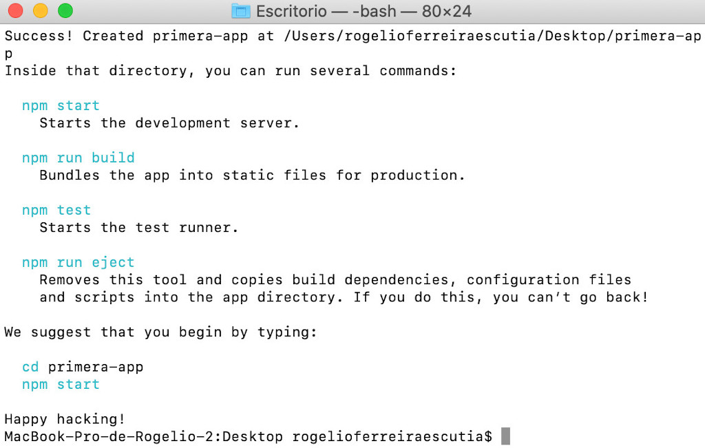This screenshot has width=705, height=448.
Task: Click the "Starts the test runner." description
Action: tap(139, 228)
